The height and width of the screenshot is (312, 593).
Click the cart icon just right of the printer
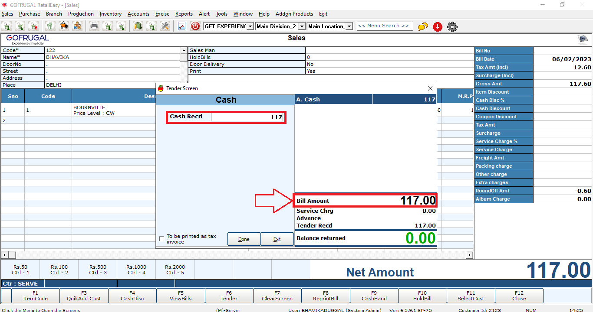click(x=108, y=26)
